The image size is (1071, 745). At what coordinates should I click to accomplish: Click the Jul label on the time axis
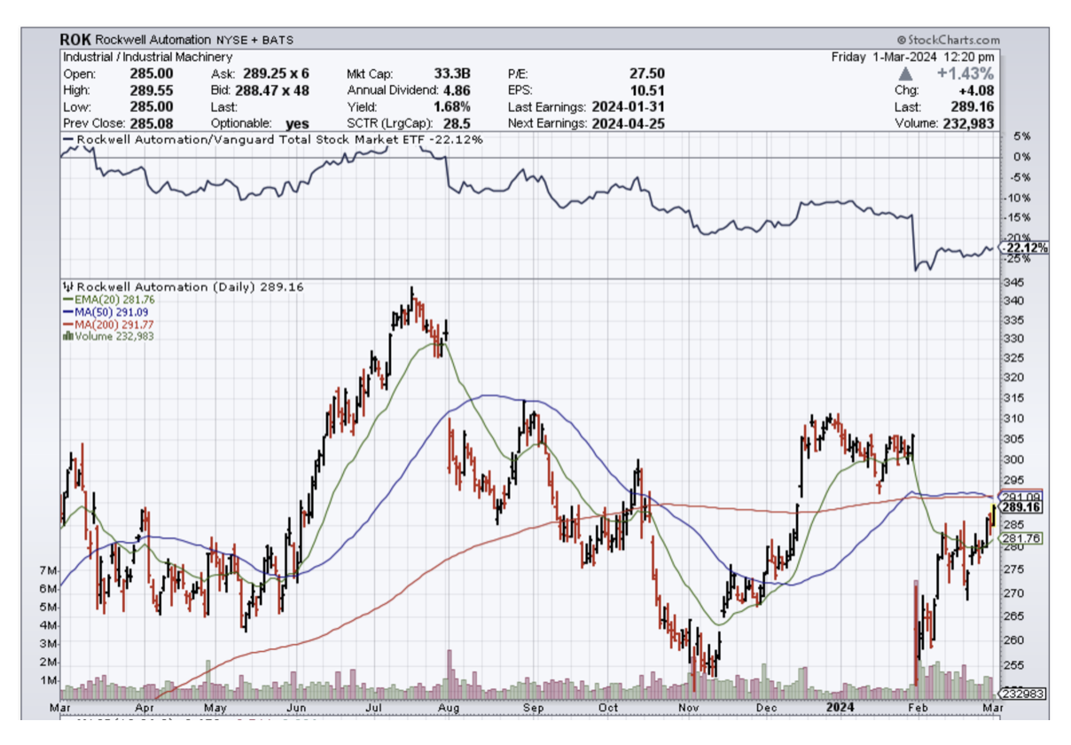(x=373, y=708)
